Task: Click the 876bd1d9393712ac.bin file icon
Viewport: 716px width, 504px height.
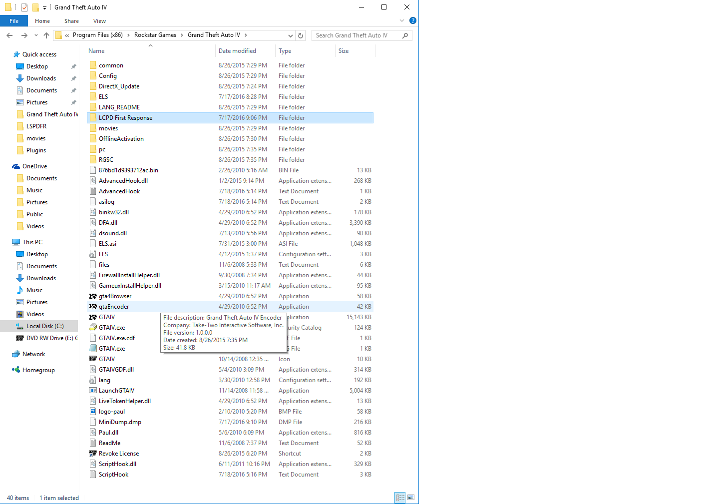Action: coord(93,170)
